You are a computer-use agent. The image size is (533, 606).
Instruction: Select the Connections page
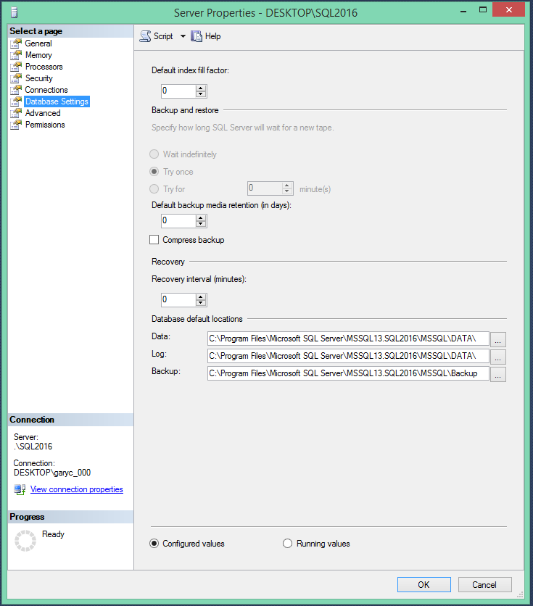(46, 90)
